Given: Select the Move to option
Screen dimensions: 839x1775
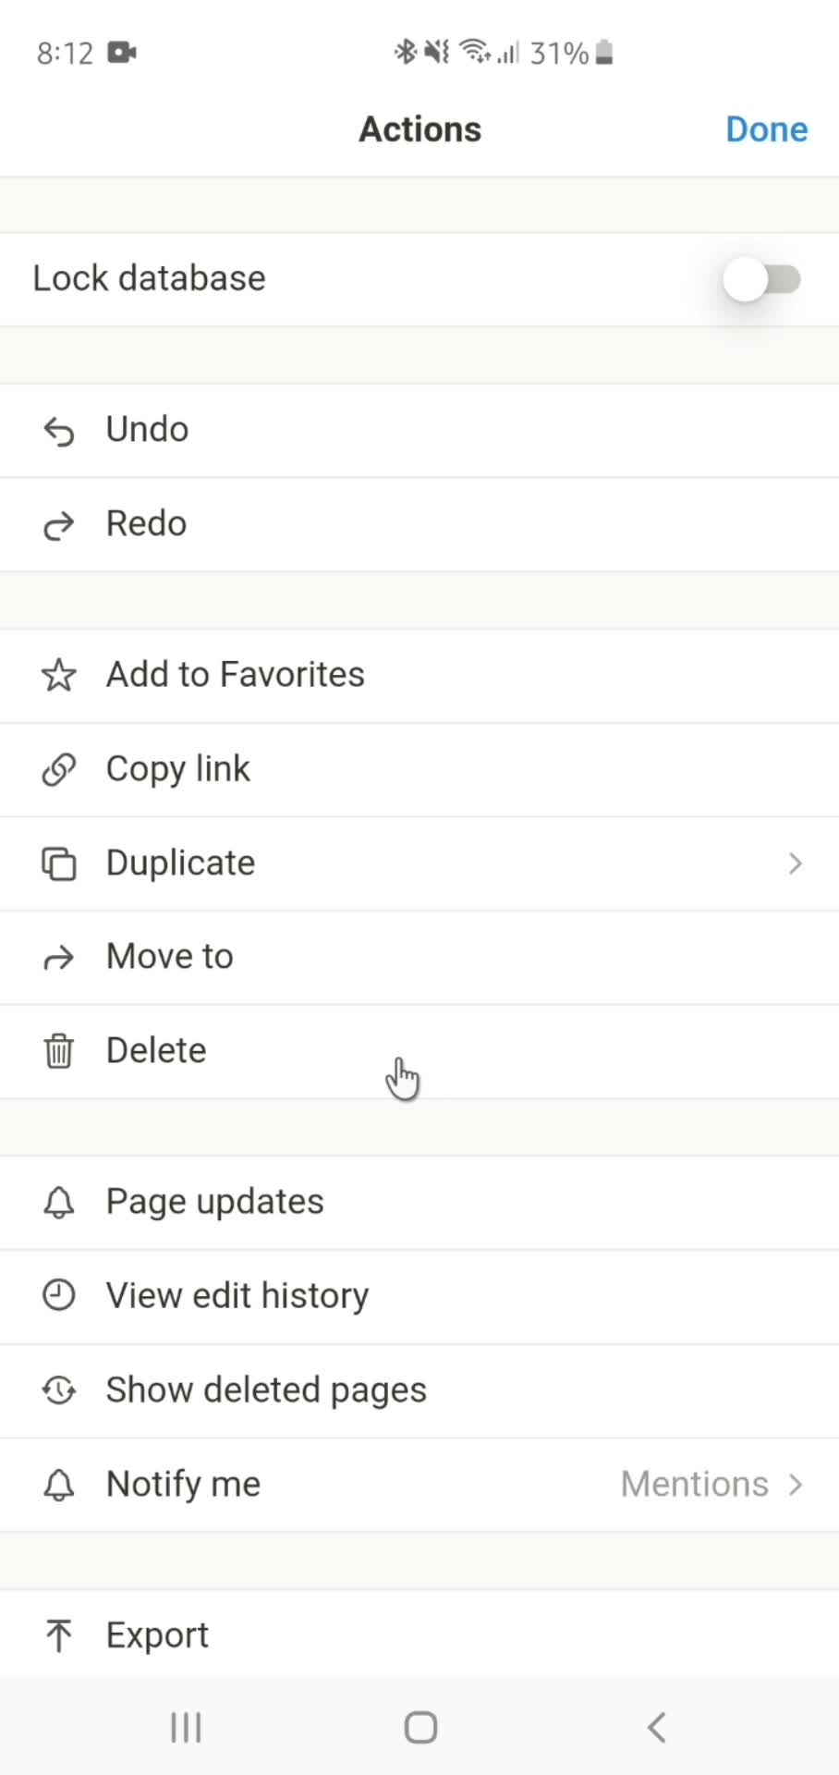Looking at the screenshot, I should pyautogui.click(x=169, y=957).
